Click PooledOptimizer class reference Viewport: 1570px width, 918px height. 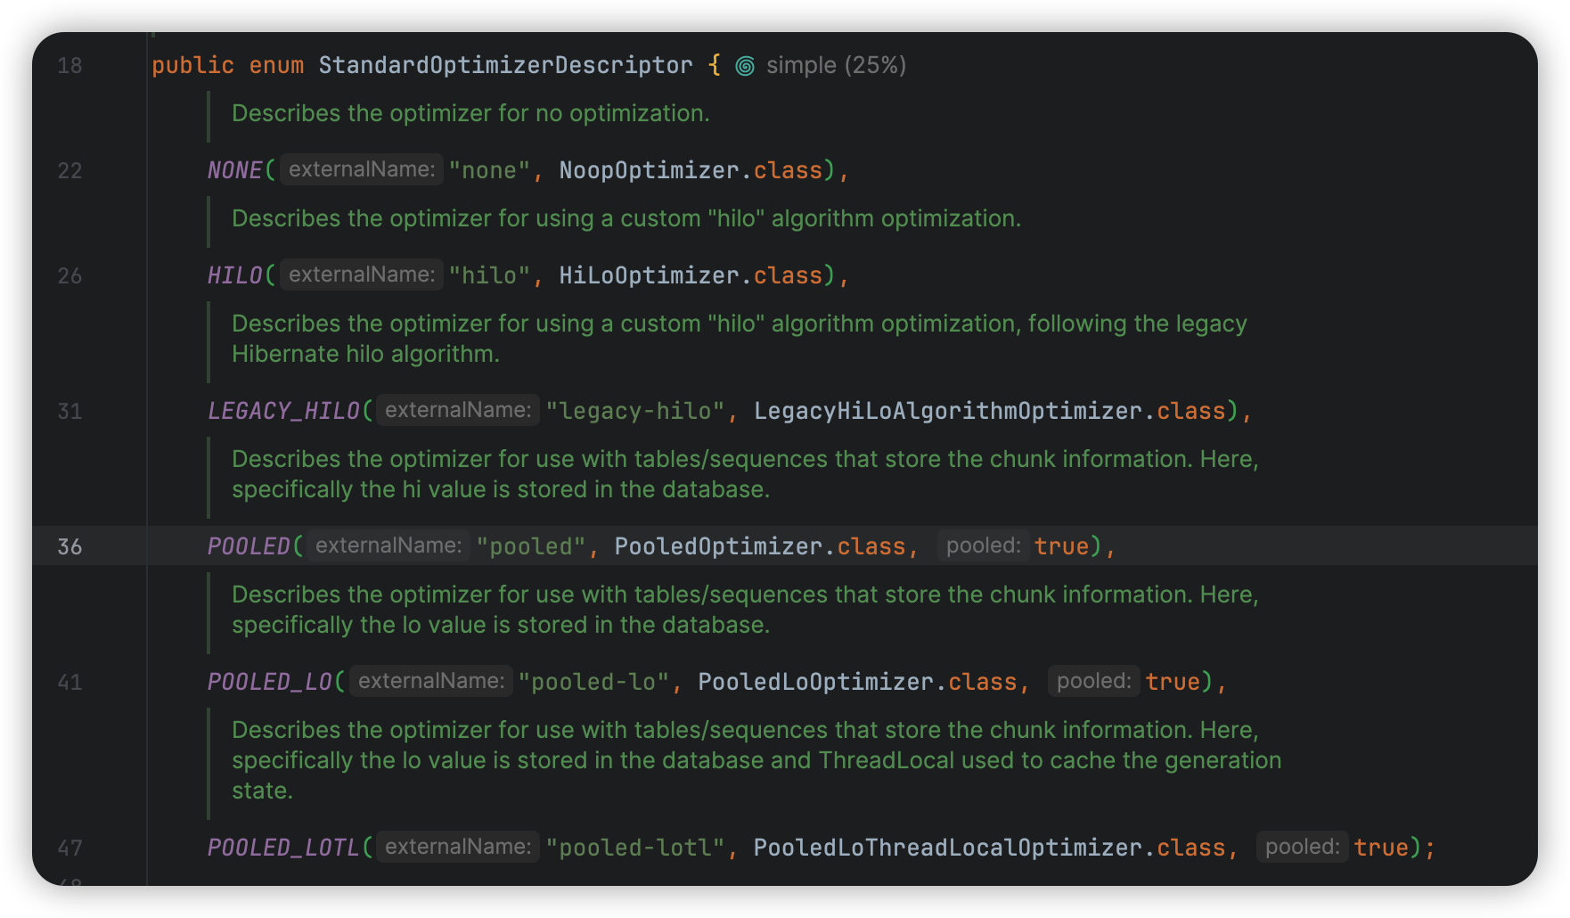[718, 546]
